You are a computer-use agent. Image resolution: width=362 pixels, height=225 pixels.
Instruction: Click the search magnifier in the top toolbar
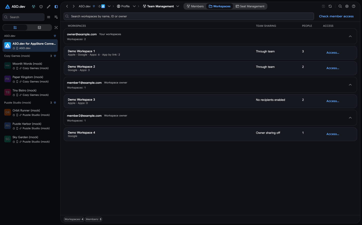click(x=340, y=6)
